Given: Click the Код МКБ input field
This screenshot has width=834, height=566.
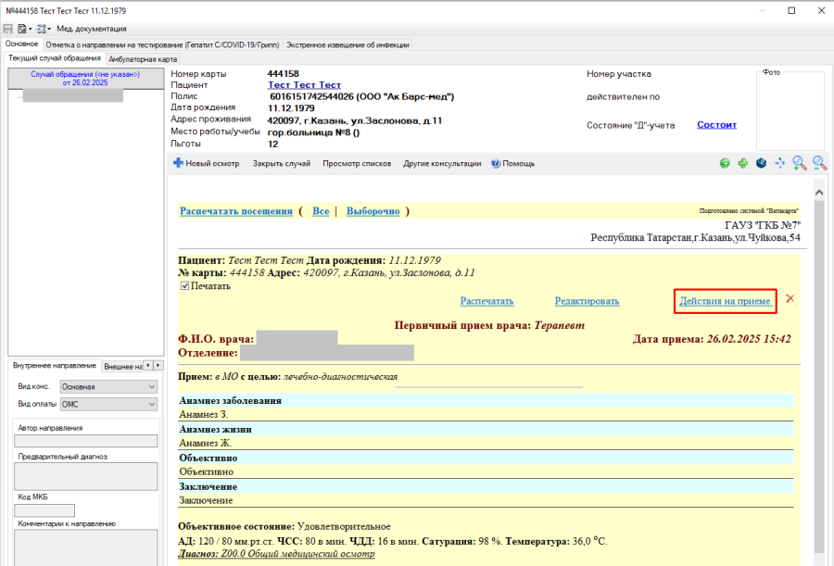Looking at the screenshot, I should (44, 510).
